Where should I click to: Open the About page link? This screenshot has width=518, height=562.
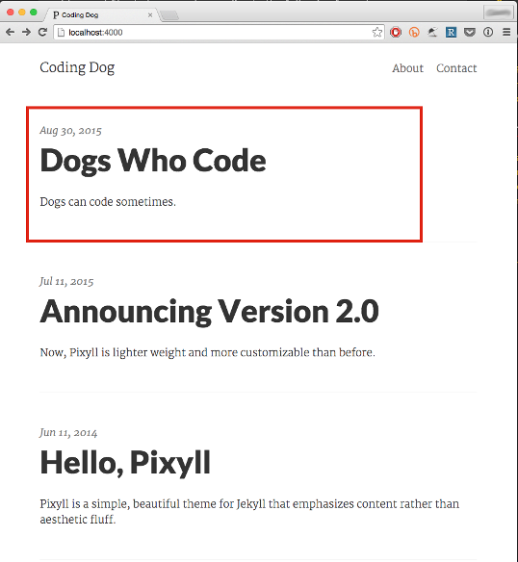(x=407, y=68)
